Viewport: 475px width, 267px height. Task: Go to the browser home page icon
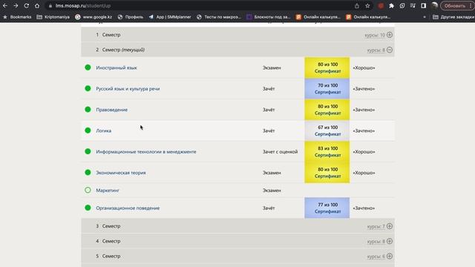pos(37,6)
